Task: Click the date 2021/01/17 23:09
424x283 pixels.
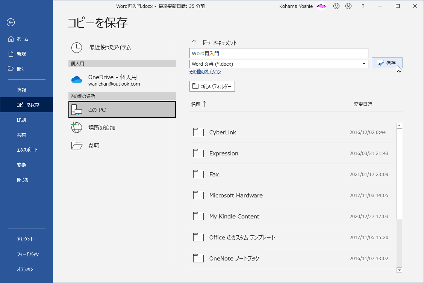Action: [x=369, y=175]
